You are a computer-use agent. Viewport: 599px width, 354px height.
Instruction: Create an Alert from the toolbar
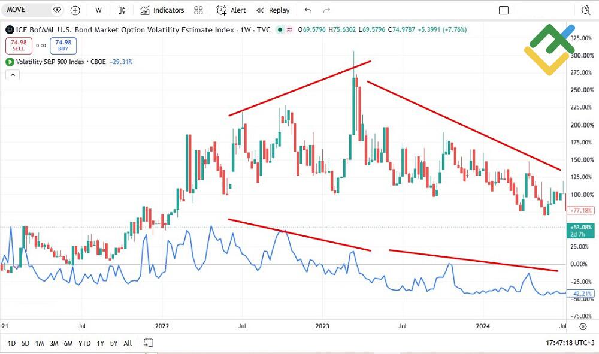[x=231, y=10]
